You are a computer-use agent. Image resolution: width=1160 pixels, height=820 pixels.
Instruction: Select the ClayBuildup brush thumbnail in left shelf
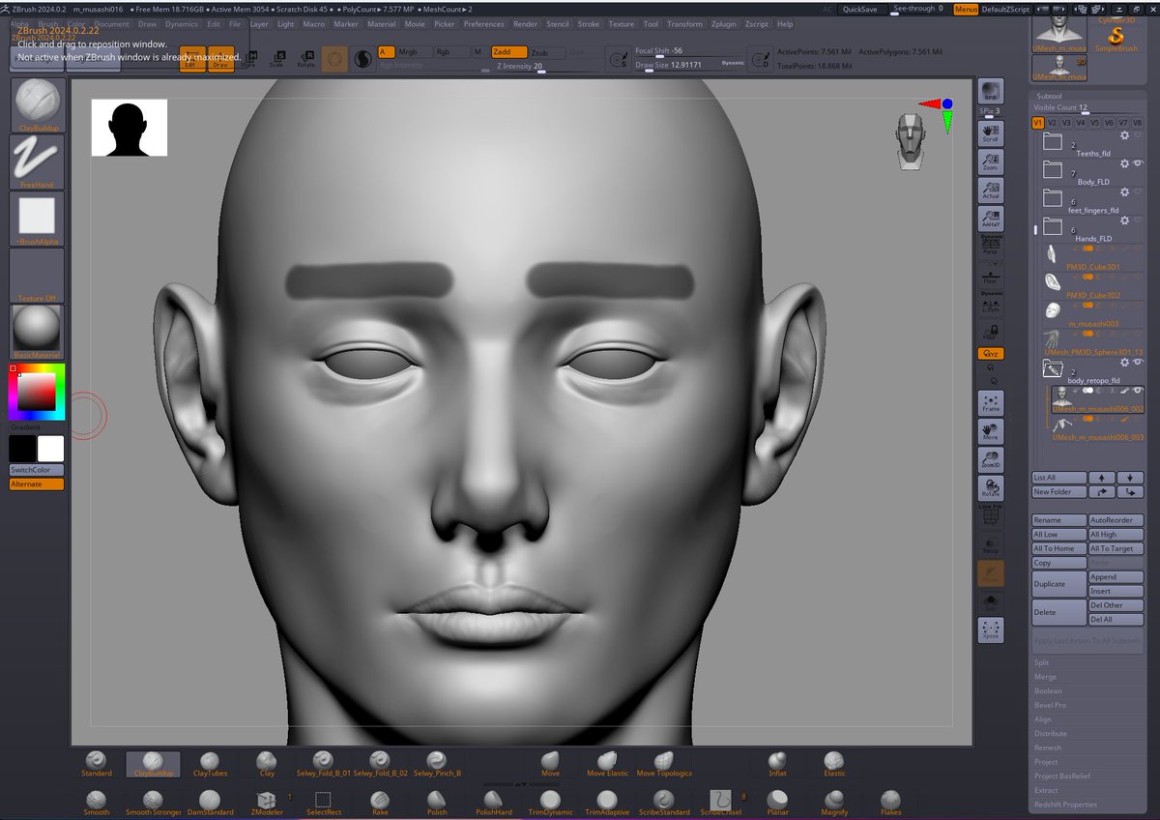pyautogui.click(x=37, y=104)
